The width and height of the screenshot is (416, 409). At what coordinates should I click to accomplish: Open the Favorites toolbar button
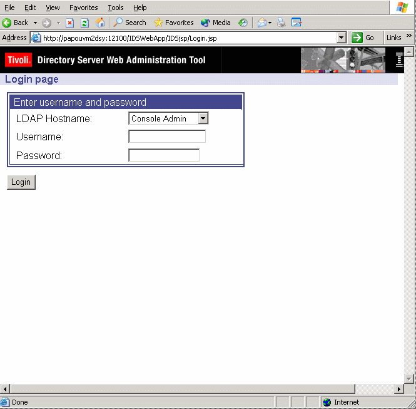173,23
